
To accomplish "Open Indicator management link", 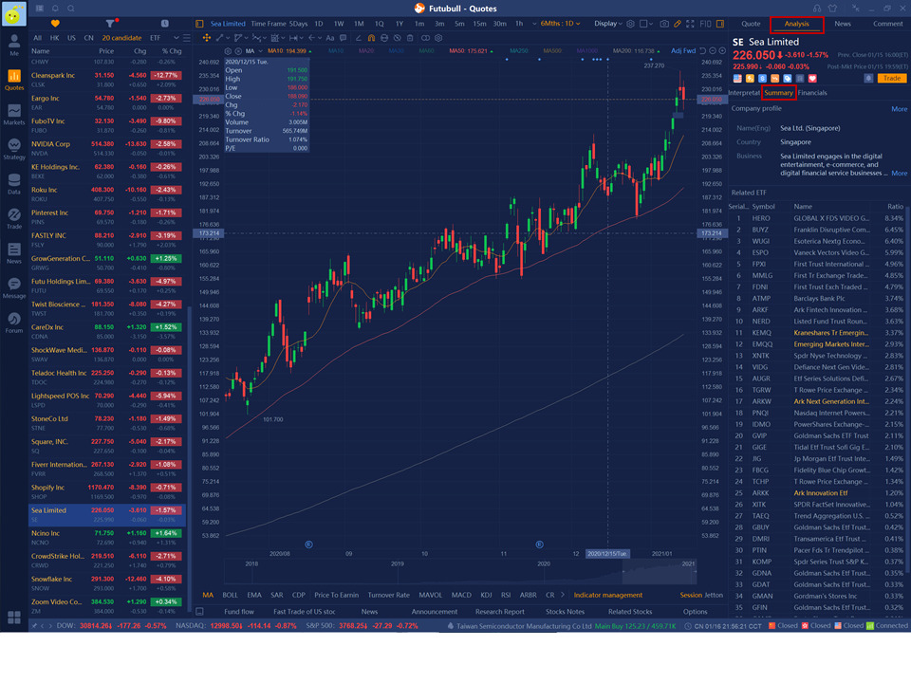I will pos(607,596).
